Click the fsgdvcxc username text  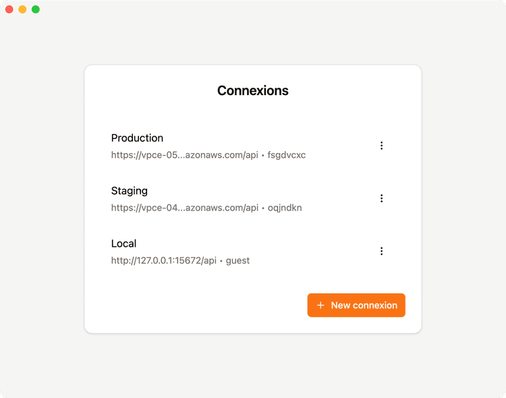point(287,155)
